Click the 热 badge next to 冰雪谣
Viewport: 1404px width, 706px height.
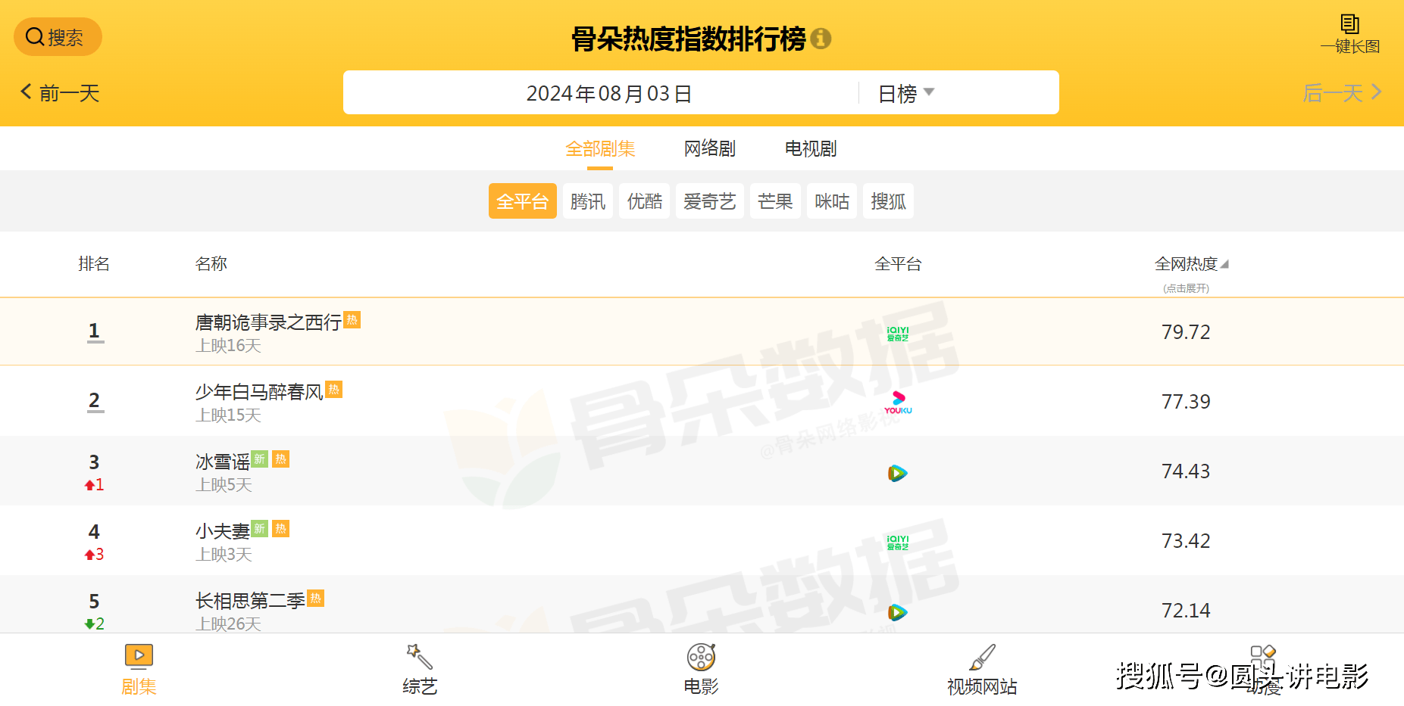[281, 459]
